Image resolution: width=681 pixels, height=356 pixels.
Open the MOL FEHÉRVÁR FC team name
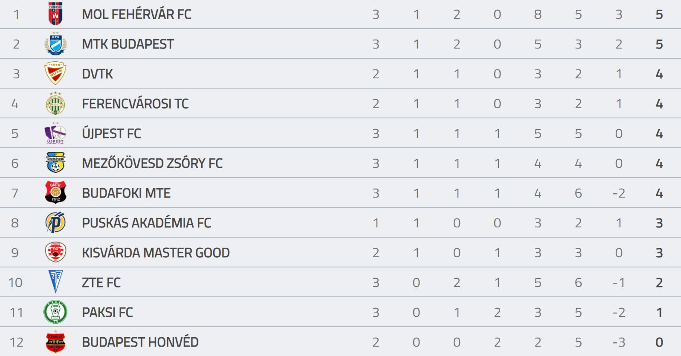136,14
